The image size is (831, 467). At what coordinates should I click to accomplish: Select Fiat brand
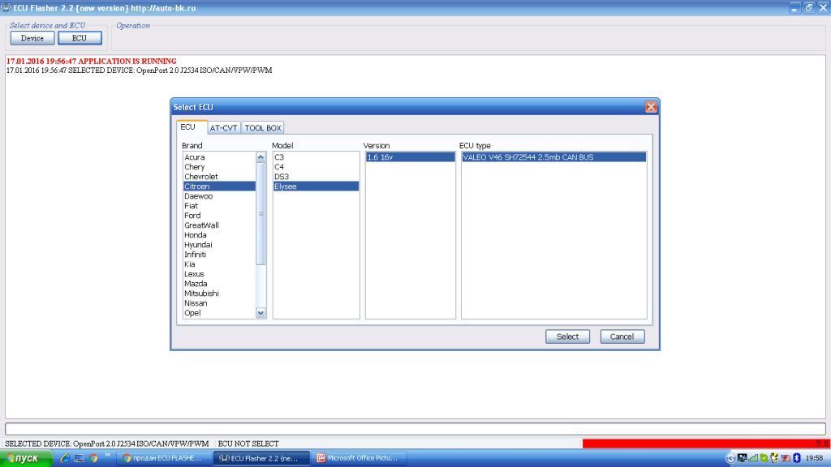(219, 206)
